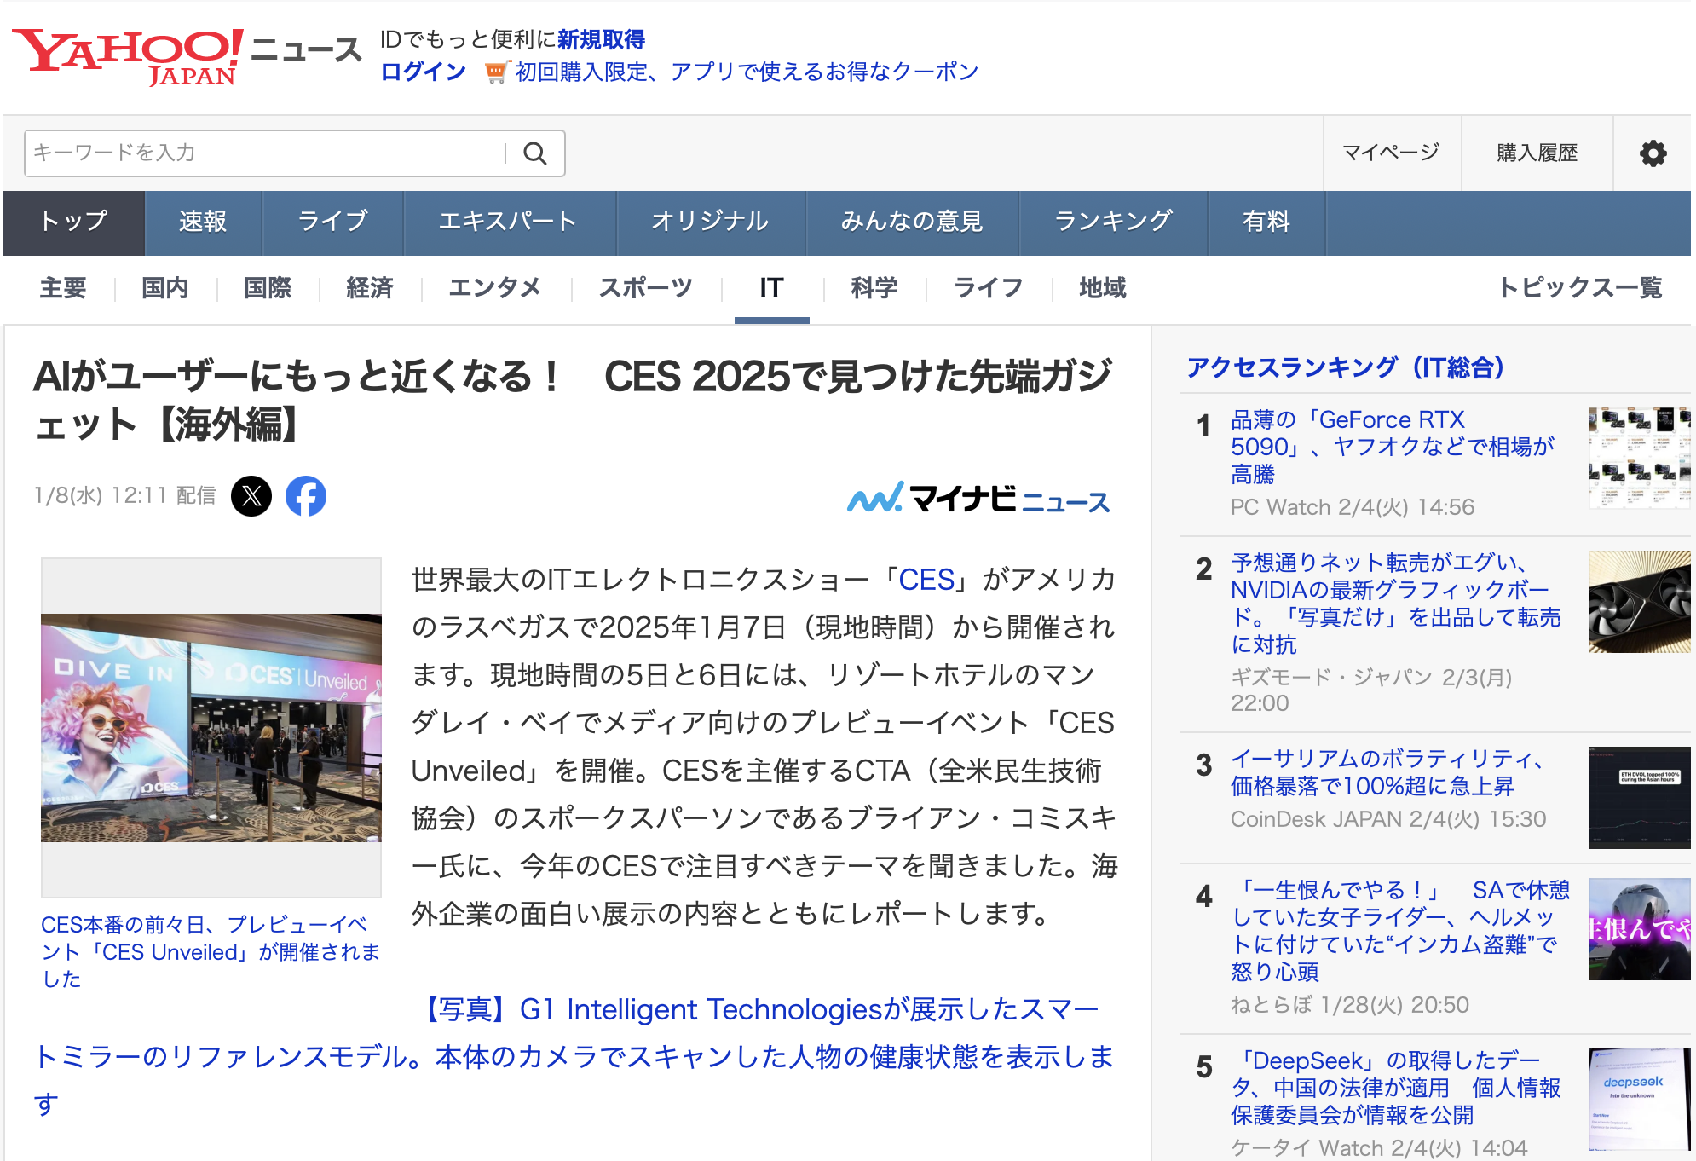Image resolution: width=1696 pixels, height=1161 pixels.
Task: Click the magnifier search icon
Action: click(x=535, y=153)
